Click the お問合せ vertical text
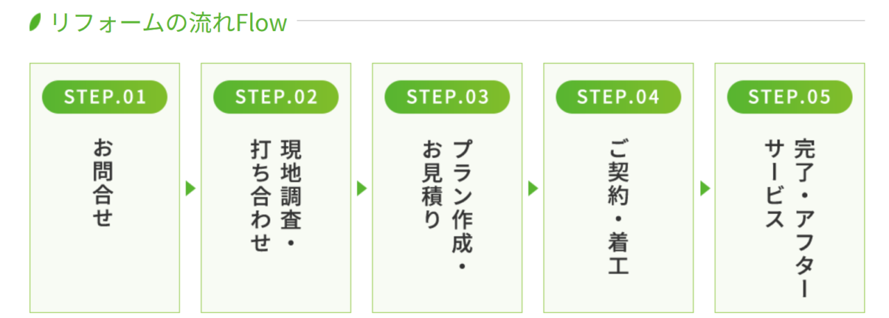889x318 pixels. [x=103, y=184]
